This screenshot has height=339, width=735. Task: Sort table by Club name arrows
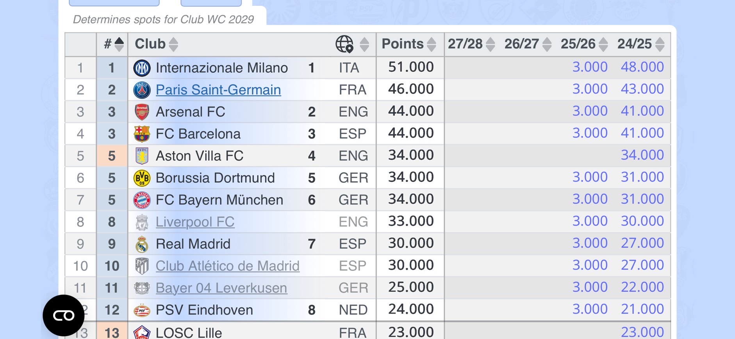click(173, 44)
